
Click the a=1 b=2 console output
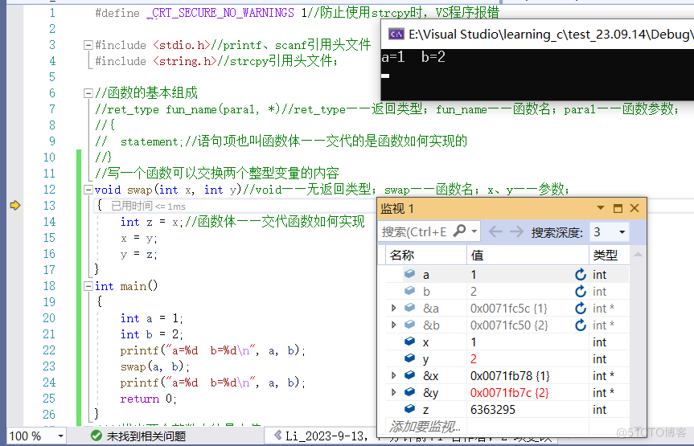(x=413, y=56)
